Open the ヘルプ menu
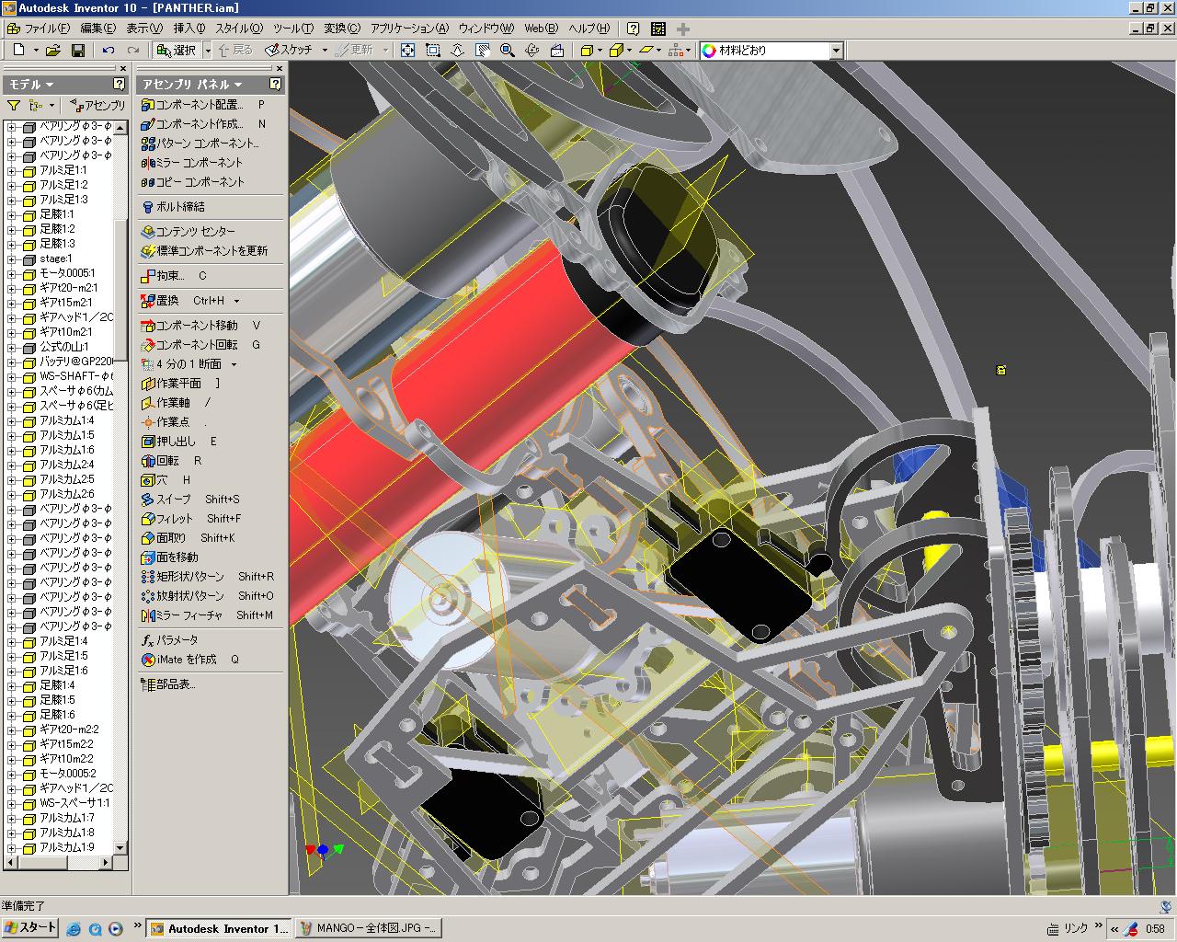 tap(588, 29)
